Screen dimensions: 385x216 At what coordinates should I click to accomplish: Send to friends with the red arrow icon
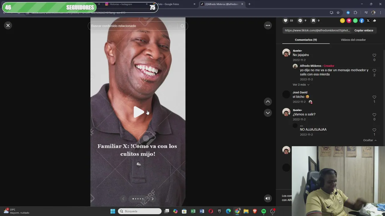tap(349, 21)
